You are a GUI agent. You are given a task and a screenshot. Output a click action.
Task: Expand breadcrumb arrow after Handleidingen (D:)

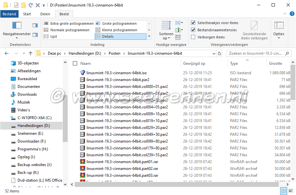(105, 53)
